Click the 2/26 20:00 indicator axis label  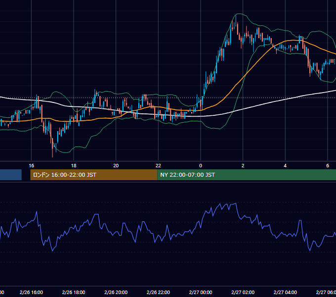116,292
